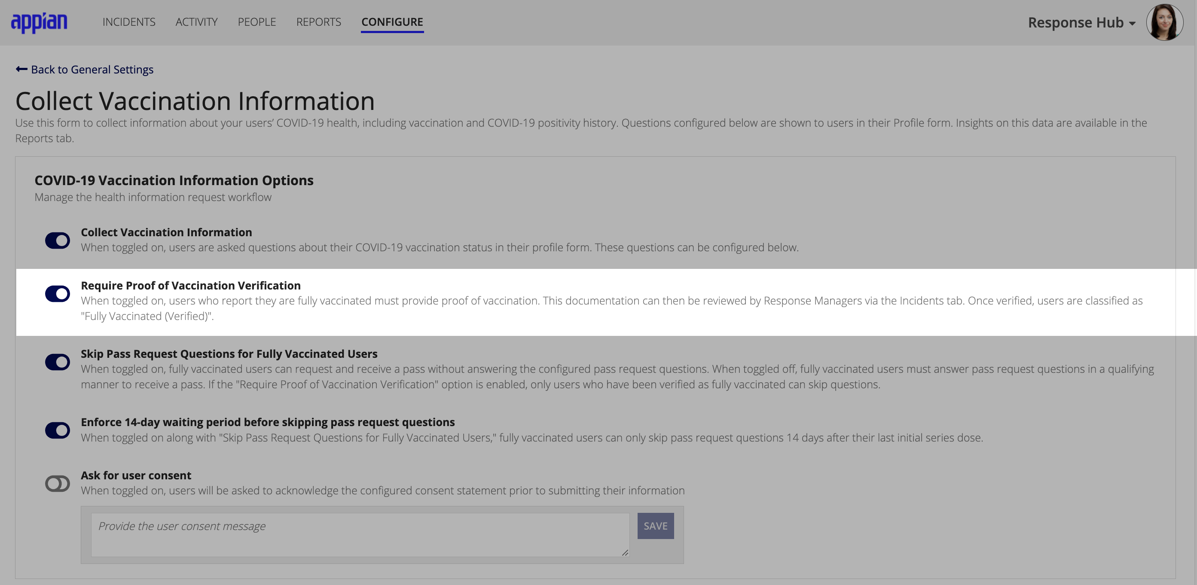Toggle Enforce 14-day waiting period switch
Image resolution: width=1197 pixels, height=585 pixels.
(x=59, y=429)
